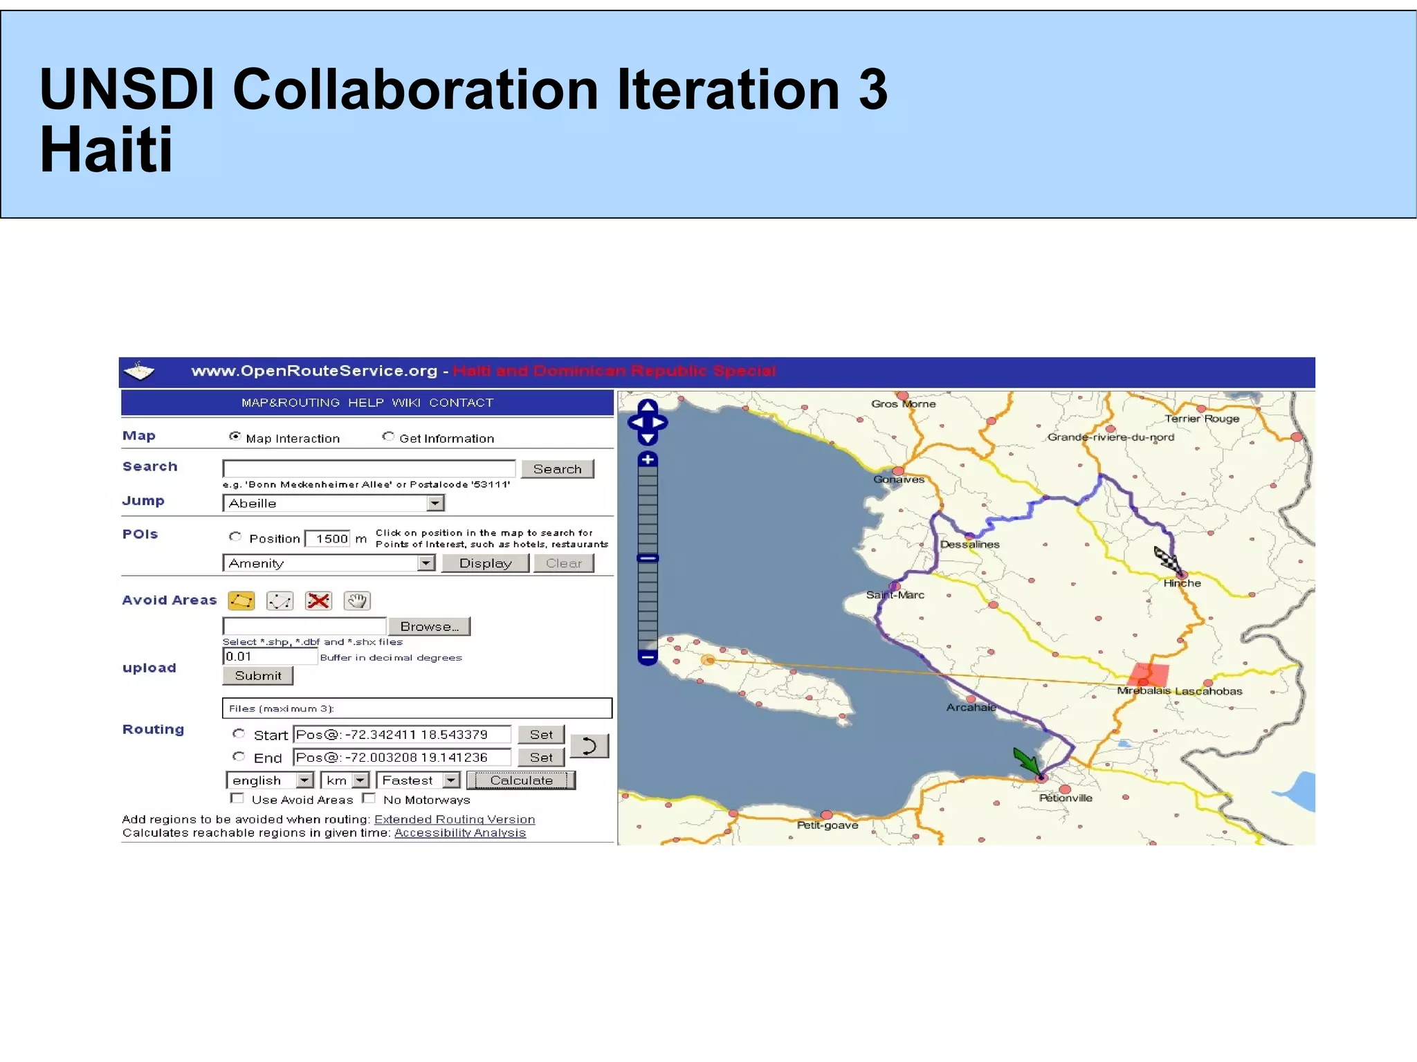Click the OpenRouteService logo icon
This screenshot has width=1417, height=1062.
tap(139, 372)
